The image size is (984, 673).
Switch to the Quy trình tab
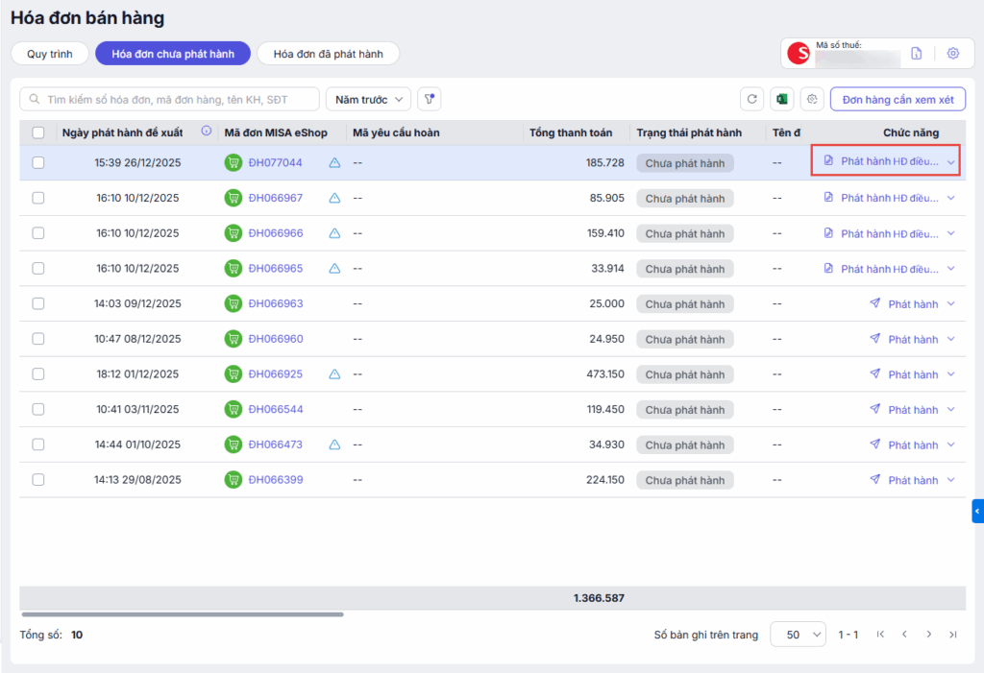tap(50, 54)
